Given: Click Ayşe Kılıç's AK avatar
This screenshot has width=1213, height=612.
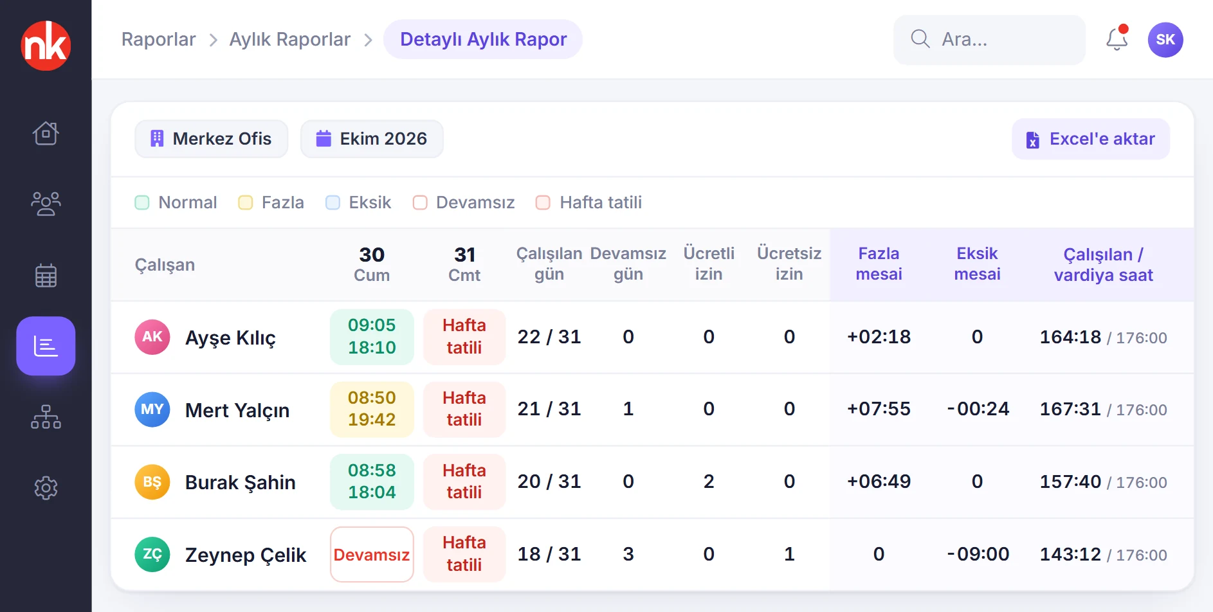Looking at the screenshot, I should (152, 337).
